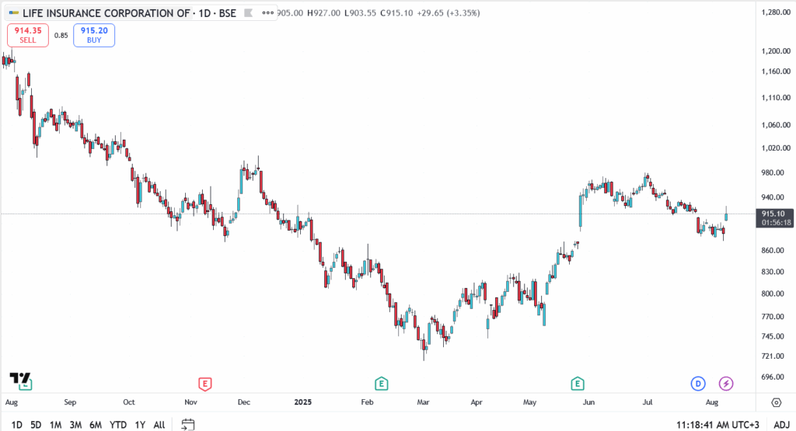Open the three-dots more menu in legend
Viewport: 796px width, 431px height.
tap(268, 13)
